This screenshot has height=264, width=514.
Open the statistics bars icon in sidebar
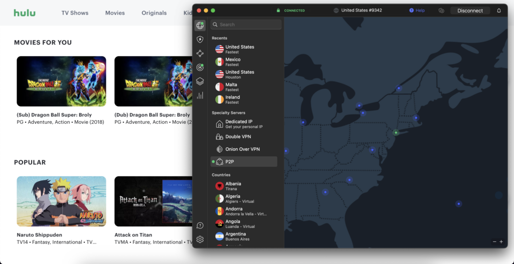200,95
